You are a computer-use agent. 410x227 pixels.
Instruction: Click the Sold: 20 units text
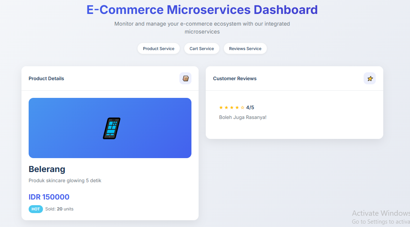coord(59,209)
